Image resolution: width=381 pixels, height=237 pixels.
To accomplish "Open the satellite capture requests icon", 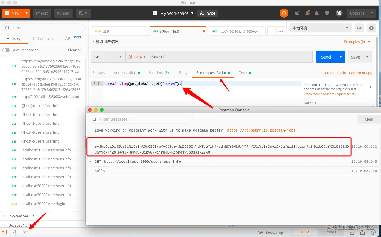I will pyautogui.click(x=297, y=13).
